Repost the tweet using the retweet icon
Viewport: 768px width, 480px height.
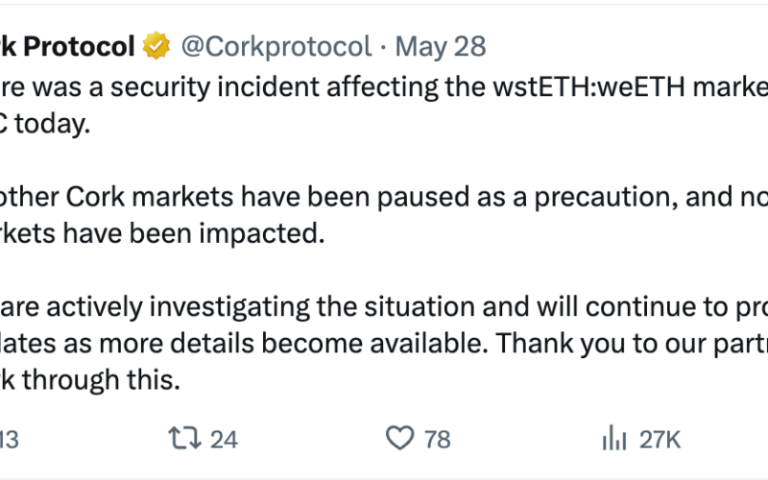pyautogui.click(x=184, y=438)
